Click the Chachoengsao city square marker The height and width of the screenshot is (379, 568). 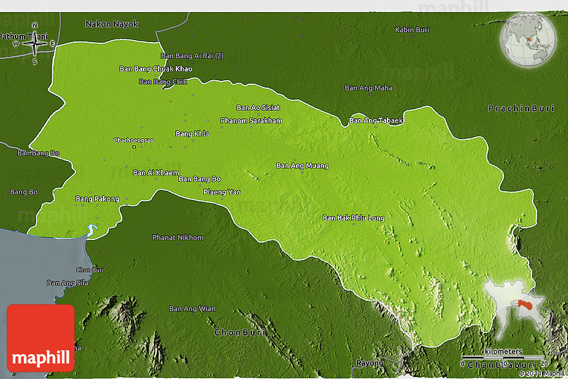coord(134,147)
